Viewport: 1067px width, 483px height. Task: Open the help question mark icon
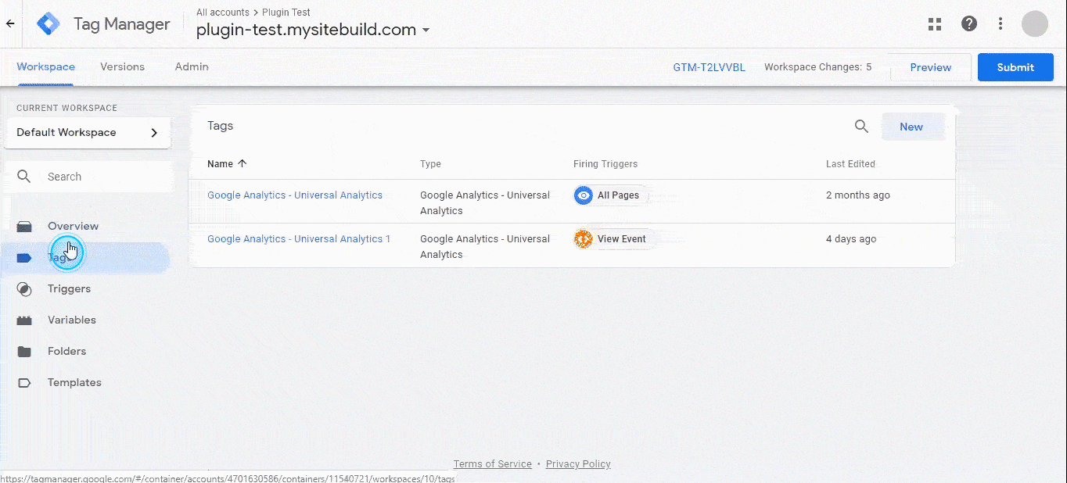969,23
